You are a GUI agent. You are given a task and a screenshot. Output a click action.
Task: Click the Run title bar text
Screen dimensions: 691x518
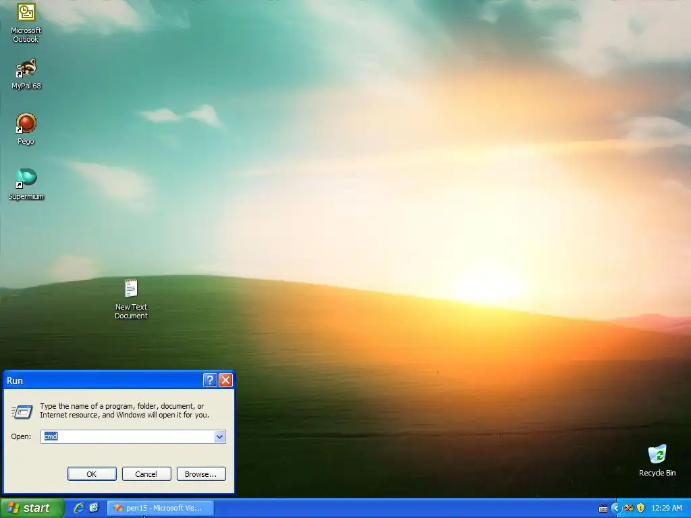point(15,380)
